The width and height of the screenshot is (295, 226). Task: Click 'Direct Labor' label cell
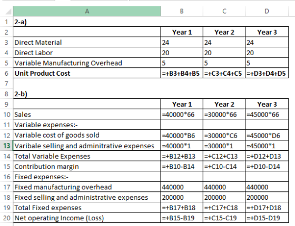click(87, 53)
